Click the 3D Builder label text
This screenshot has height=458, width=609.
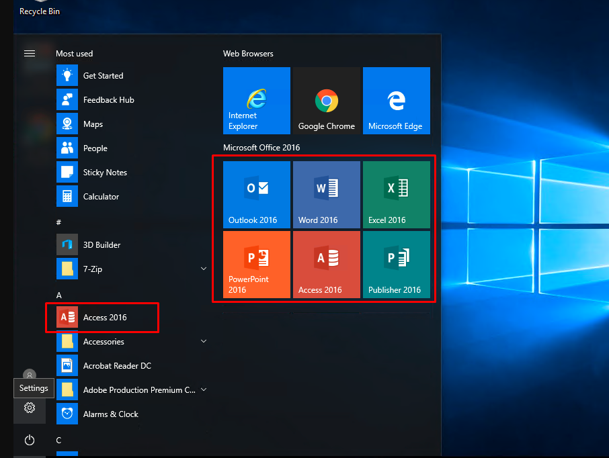point(101,245)
